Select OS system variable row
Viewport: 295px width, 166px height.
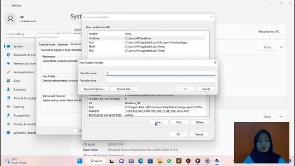point(147,103)
